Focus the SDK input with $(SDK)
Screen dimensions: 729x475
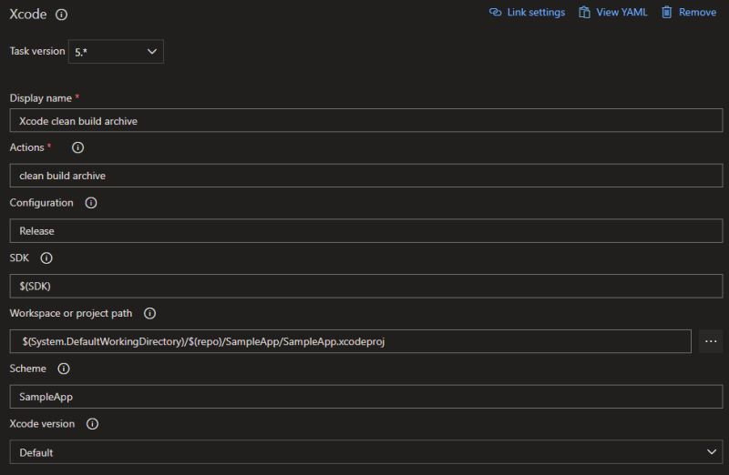point(366,286)
